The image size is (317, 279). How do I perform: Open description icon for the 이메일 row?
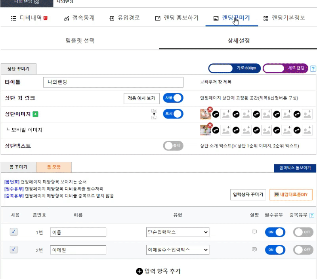[x=254, y=250]
